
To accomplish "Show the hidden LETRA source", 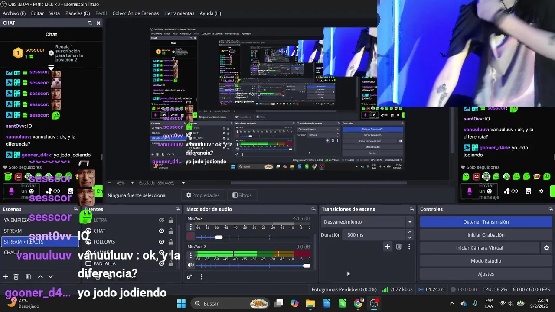I will (x=161, y=220).
